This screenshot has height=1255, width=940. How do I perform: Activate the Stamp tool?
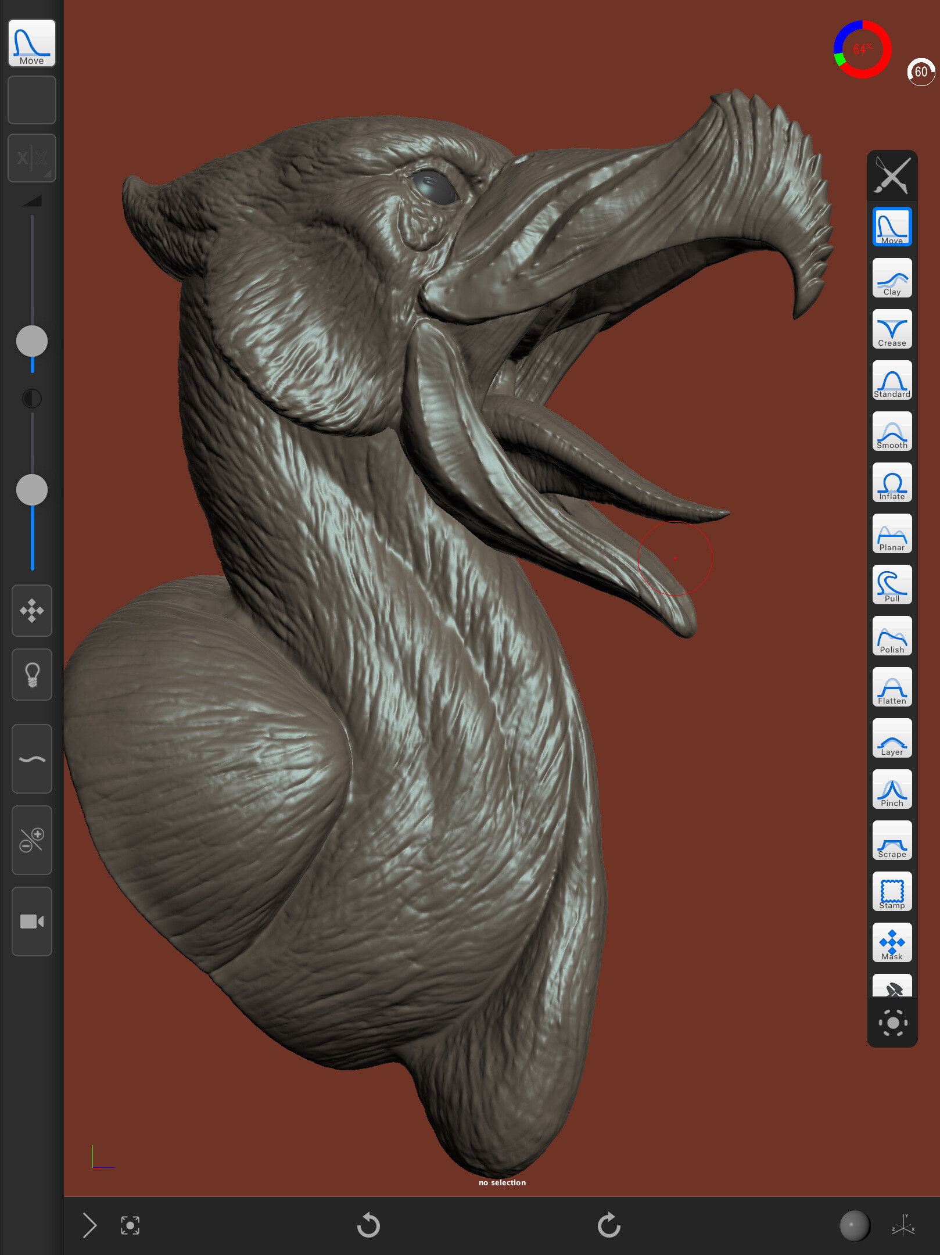(892, 892)
